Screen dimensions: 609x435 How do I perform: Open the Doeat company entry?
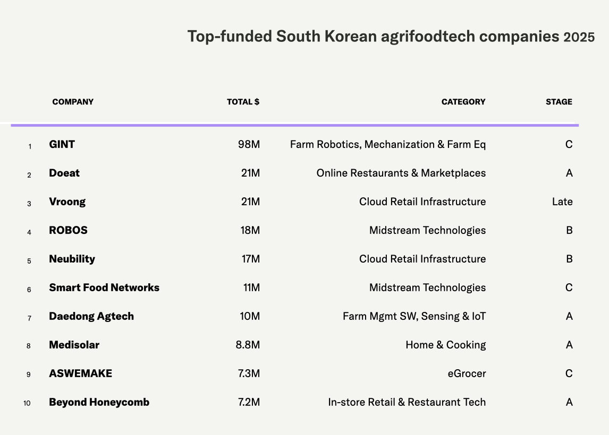coord(64,173)
